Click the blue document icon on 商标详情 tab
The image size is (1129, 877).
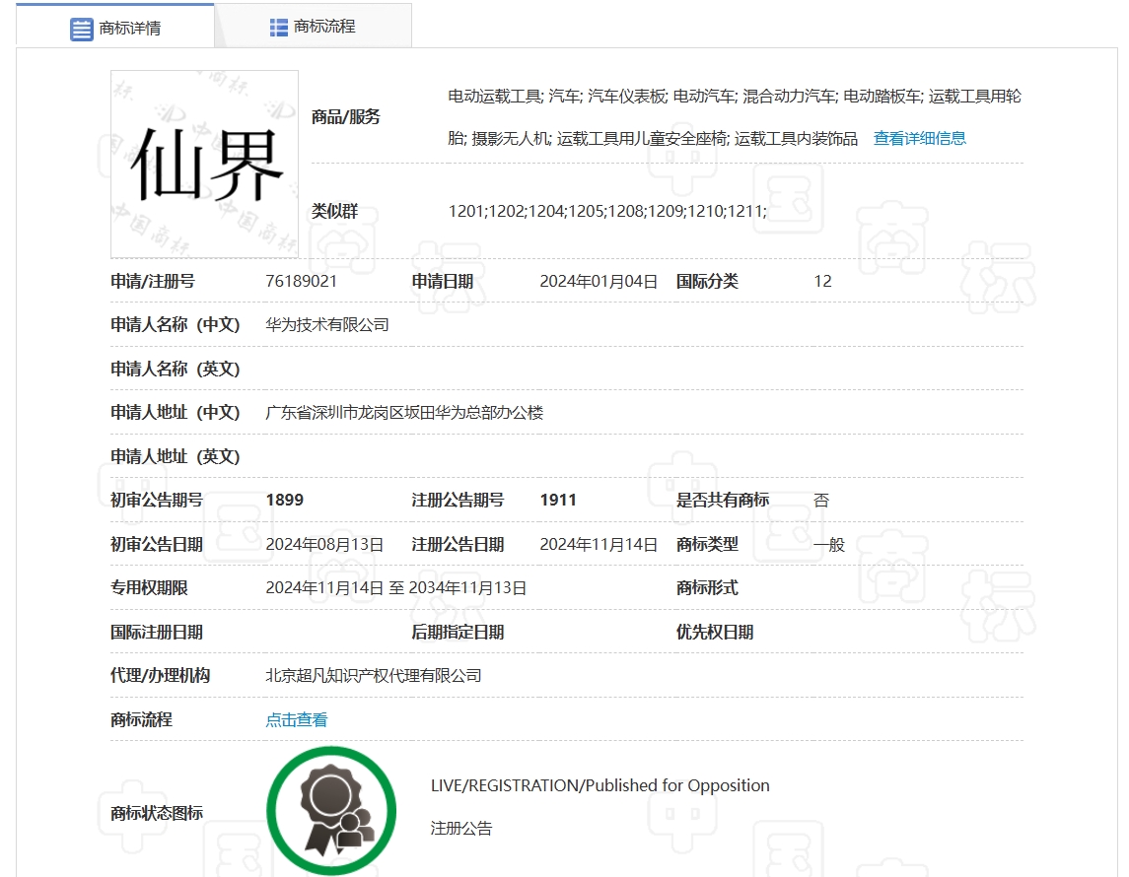[x=80, y=26]
